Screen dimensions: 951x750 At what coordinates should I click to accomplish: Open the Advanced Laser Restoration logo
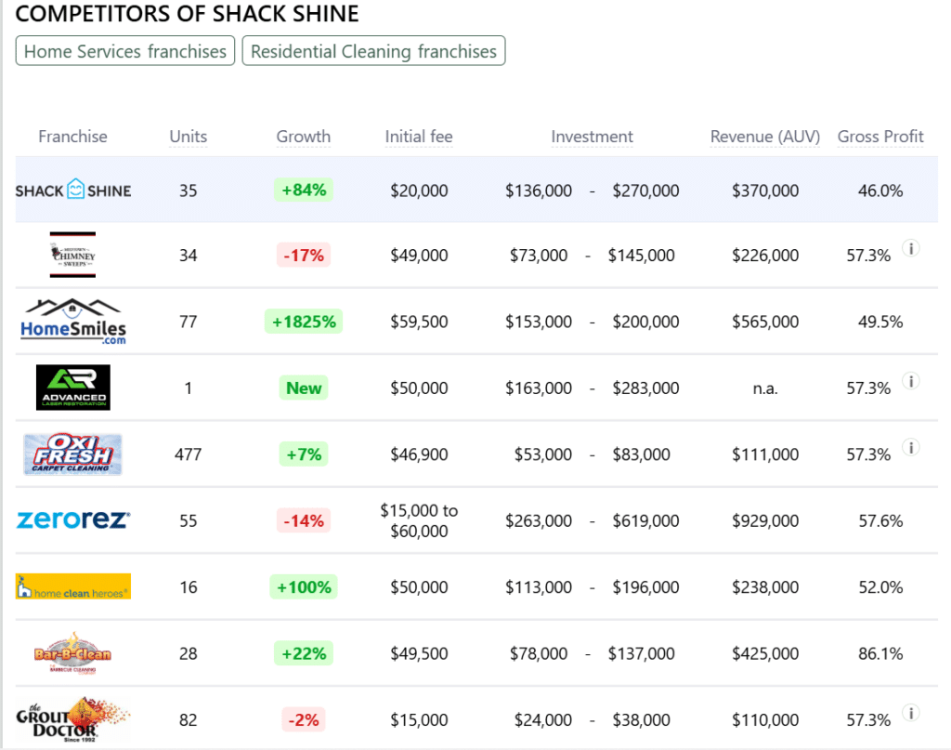point(72,388)
